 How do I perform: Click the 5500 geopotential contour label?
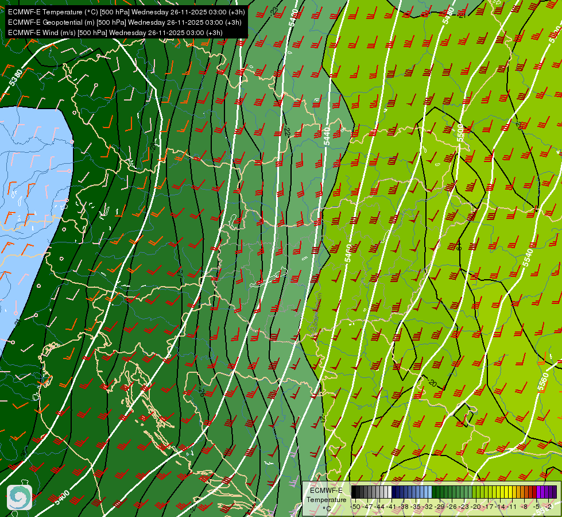coord(460,133)
